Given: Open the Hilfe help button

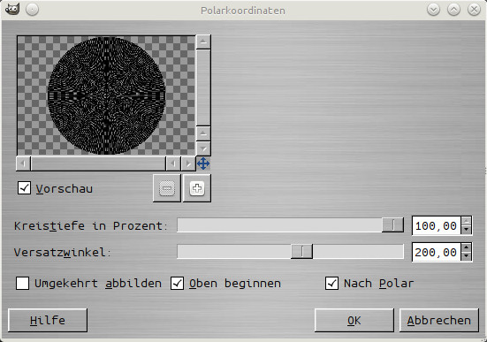Looking at the screenshot, I should coord(48,320).
